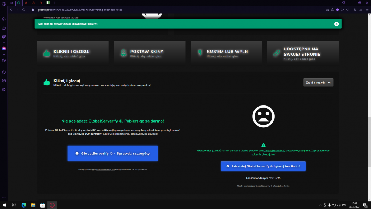Image resolution: width=371 pixels, height=209 pixels.
Task: Launch Microsoft Edge from the taskbar
Action: pos(24,205)
